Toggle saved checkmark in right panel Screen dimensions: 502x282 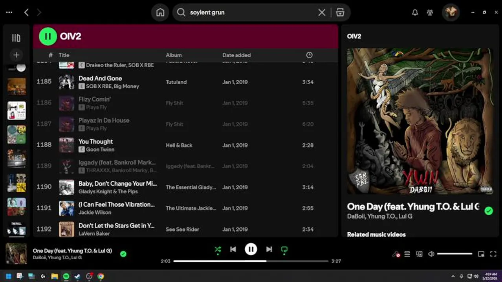click(x=488, y=211)
